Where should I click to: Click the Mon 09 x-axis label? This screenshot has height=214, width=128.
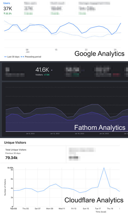[x=50, y=209]
